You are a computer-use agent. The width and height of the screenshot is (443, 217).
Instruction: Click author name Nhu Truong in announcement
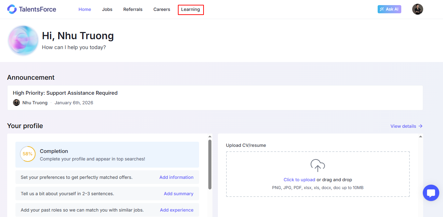(x=35, y=103)
